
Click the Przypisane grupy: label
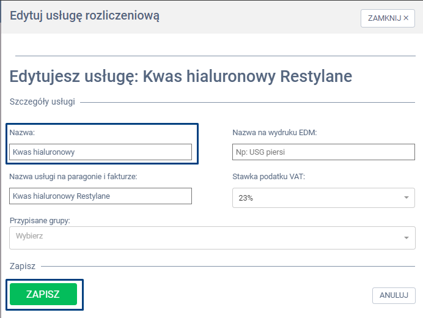[40, 220]
